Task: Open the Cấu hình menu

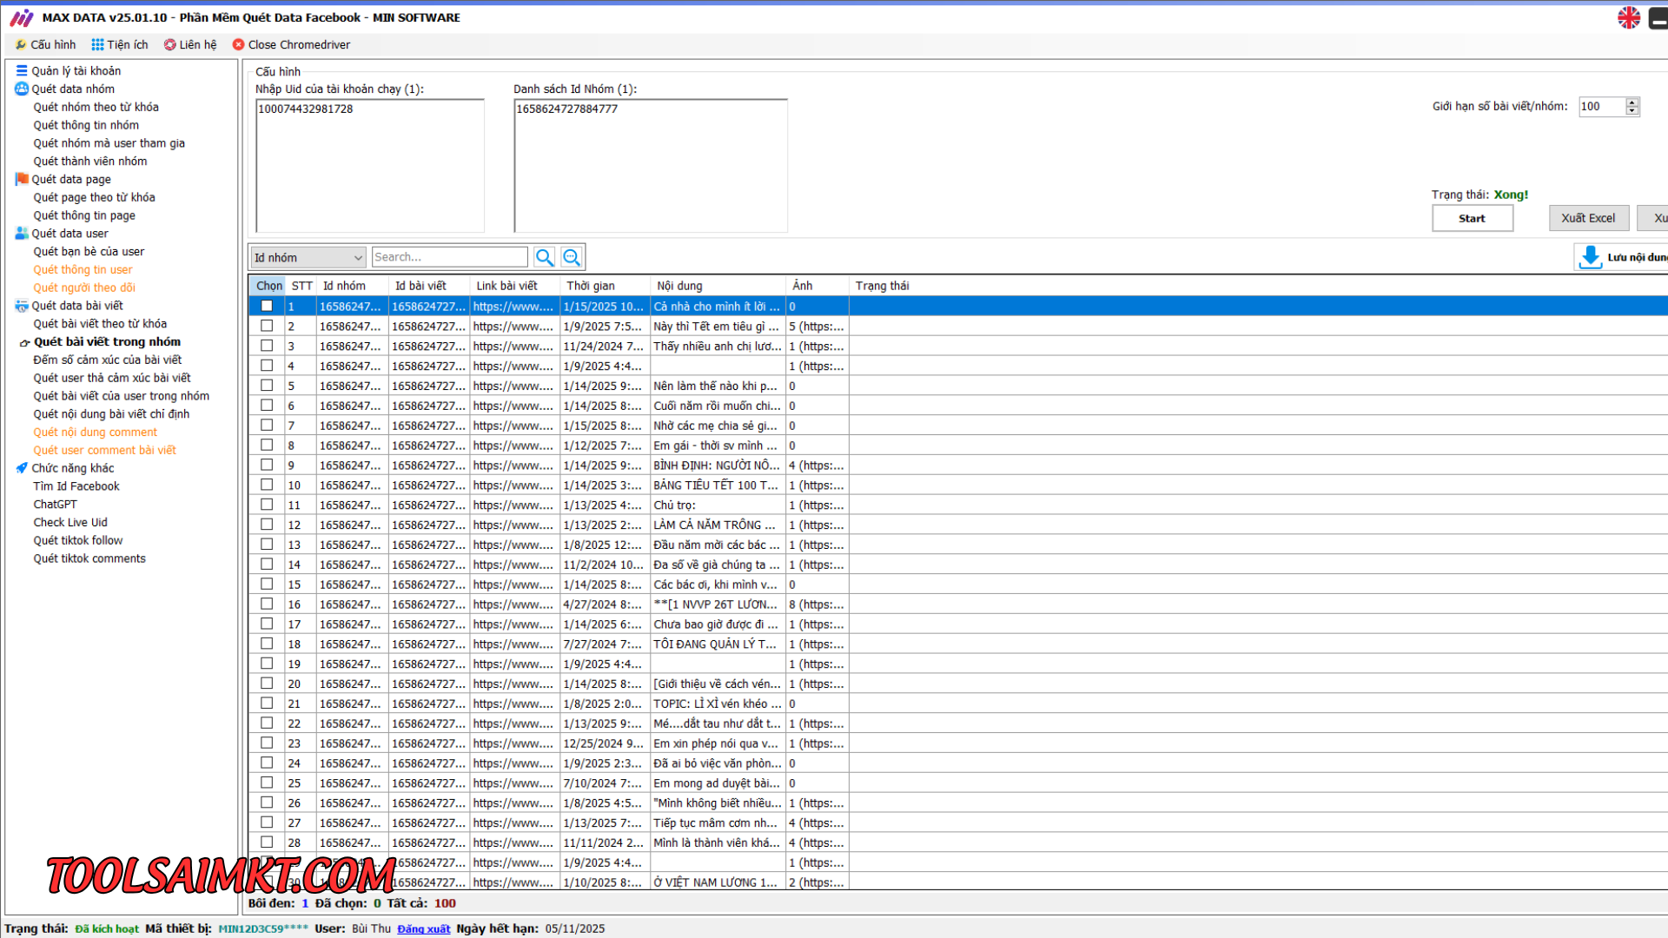Action: [x=45, y=44]
